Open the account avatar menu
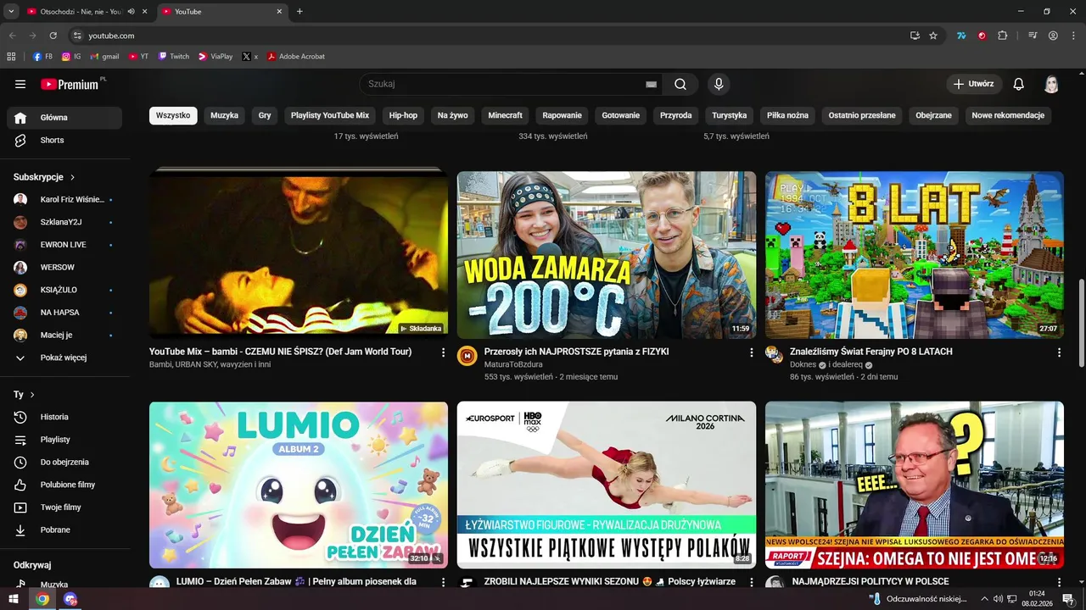 tap(1051, 84)
